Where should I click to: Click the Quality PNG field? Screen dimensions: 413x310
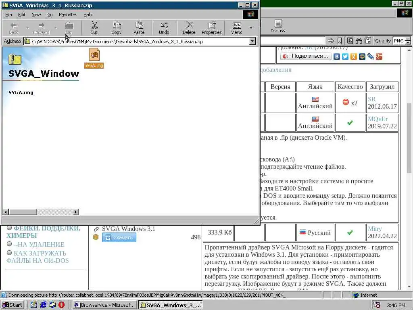[398, 41]
